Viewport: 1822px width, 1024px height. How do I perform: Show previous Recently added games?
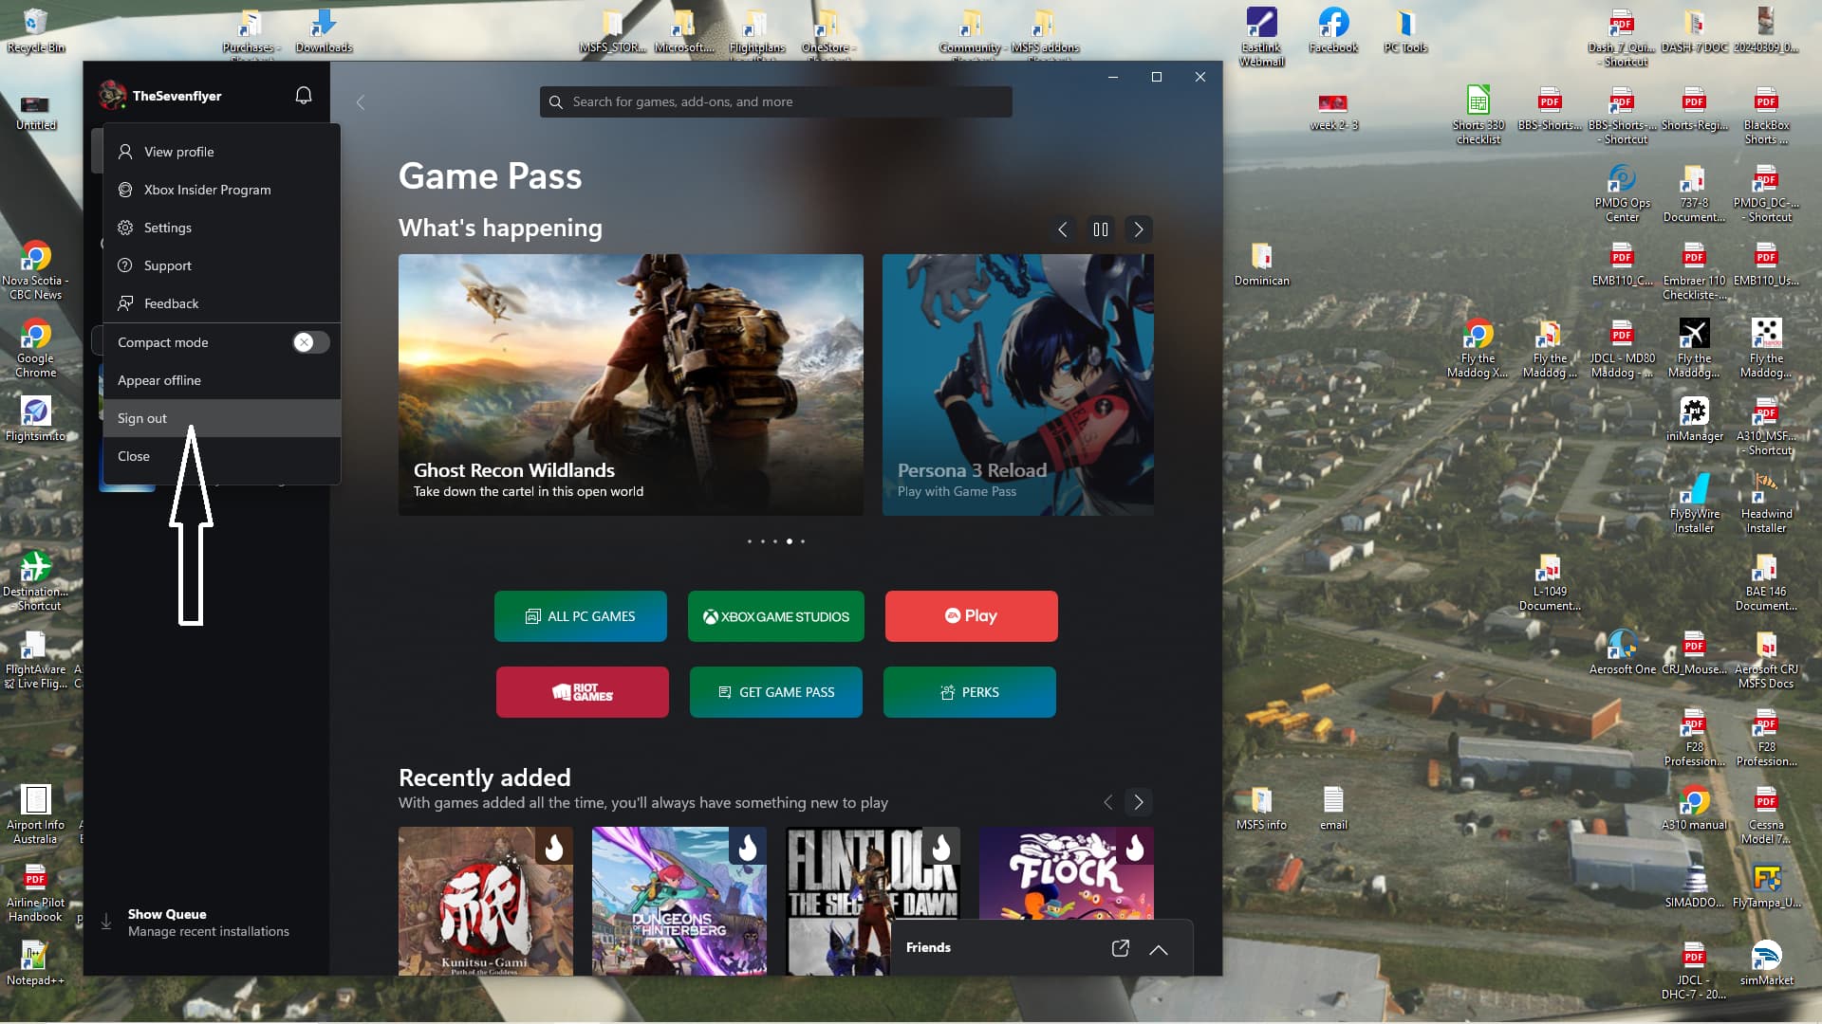(x=1107, y=802)
